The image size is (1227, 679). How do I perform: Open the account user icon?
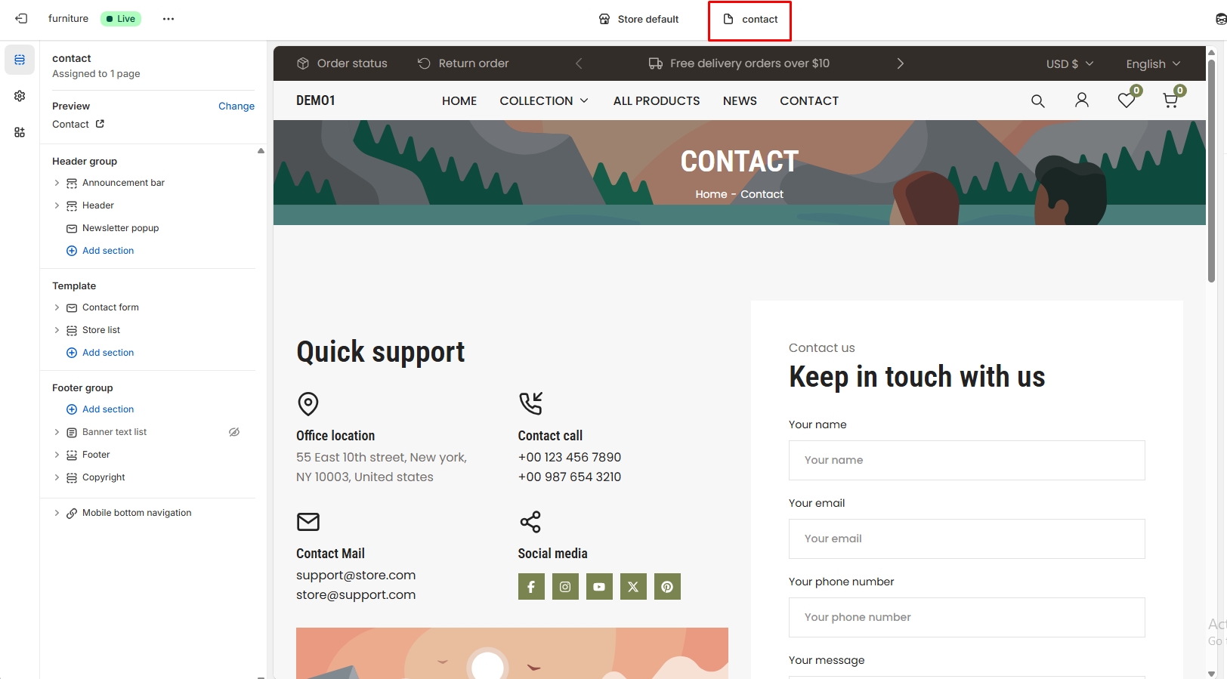tap(1081, 100)
